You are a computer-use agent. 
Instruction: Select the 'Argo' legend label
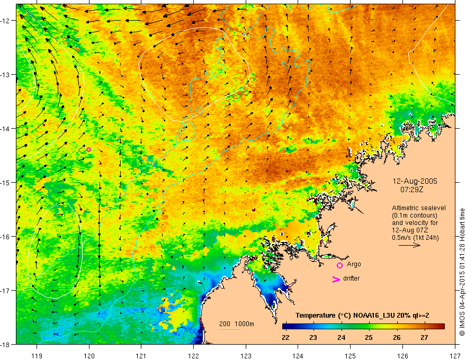click(354, 264)
